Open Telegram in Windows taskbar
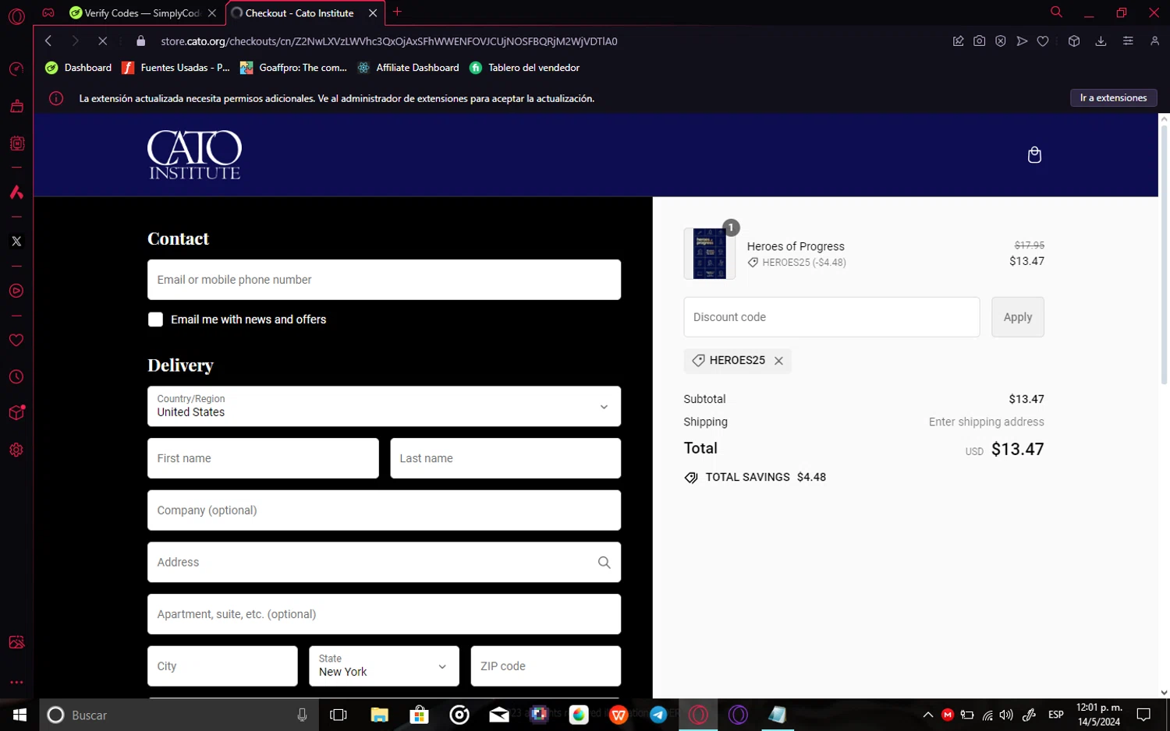This screenshot has height=731, width=1170. pyautogui.click(x=658, y=715)
